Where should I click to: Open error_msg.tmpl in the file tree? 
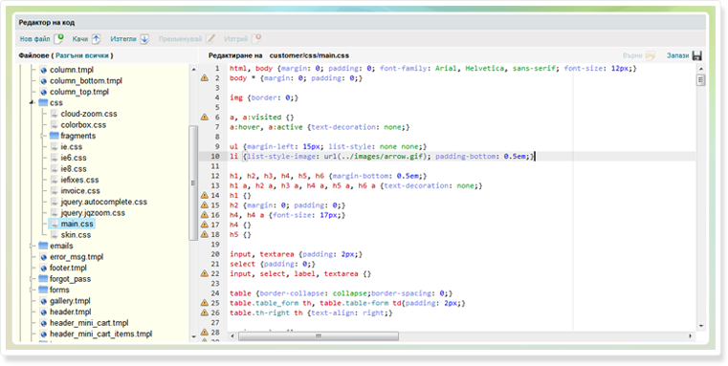tap(77, 257)
